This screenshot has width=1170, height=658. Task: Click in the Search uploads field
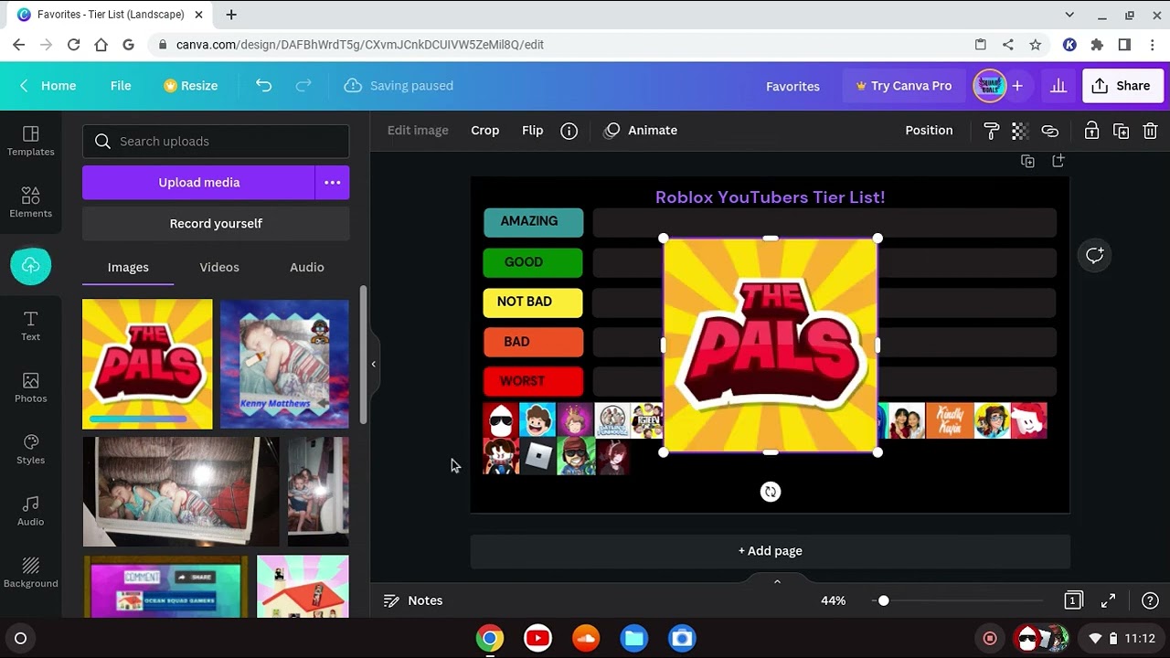click(x=216, y=142)
